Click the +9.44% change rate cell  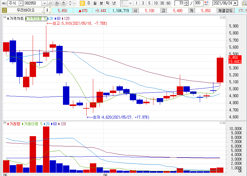[101, 11]
